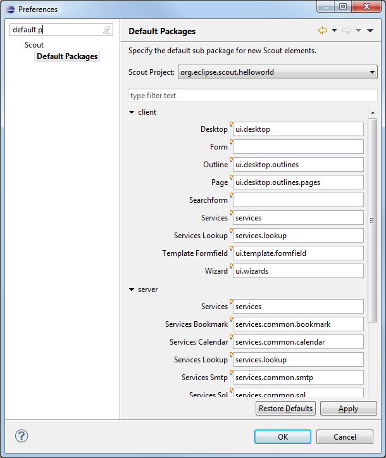386x458 pixels.
Task: Select the Scout tree node
Action: pyautogui.click(x=34, y=45)
